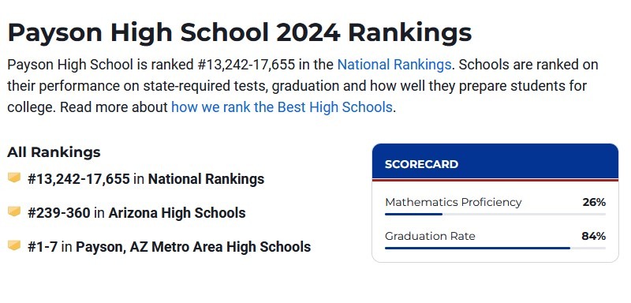Click the 26% math proficiency value
The image size is (631, 303).
tap(594, 202)
